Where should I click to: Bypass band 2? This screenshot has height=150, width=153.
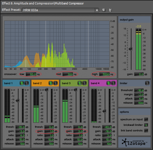56,83
